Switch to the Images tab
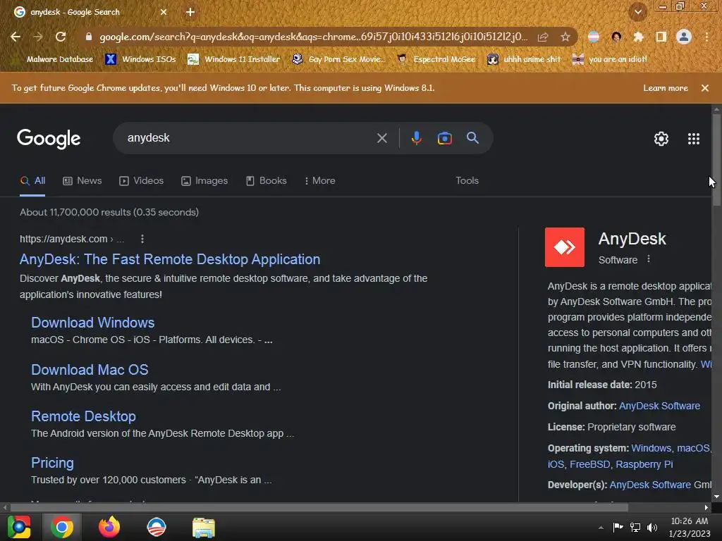 coord(204,181)
